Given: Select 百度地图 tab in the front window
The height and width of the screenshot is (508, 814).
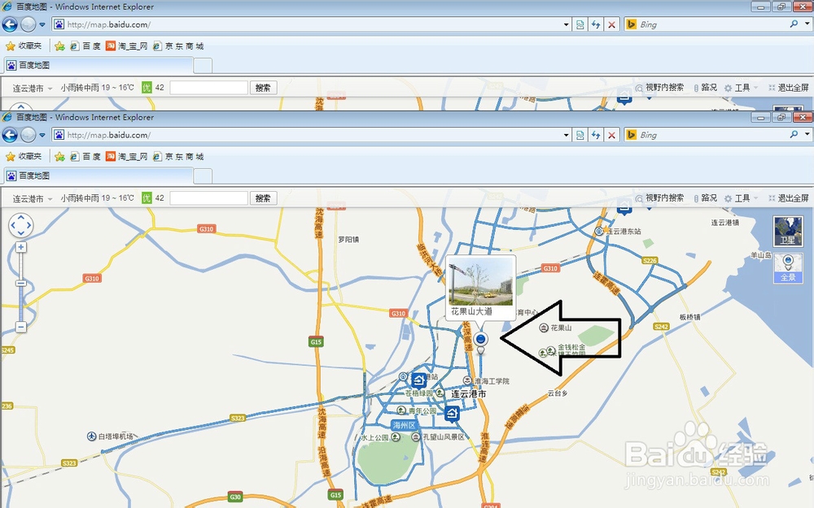Looking at the screenshot, I should 98,176.
